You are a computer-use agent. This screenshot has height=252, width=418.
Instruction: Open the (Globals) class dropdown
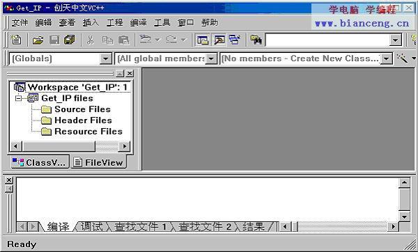(x=106, y=58)
